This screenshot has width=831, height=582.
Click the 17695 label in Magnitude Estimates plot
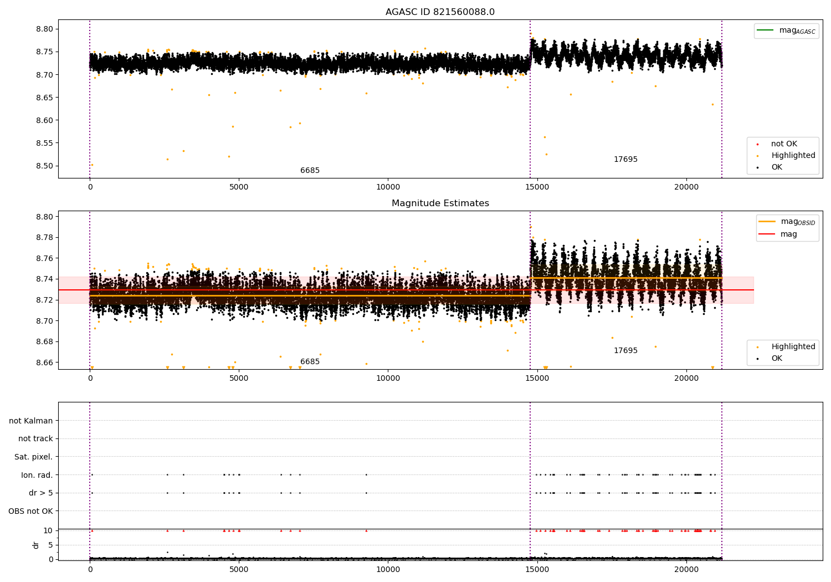[x=625, y=351]
